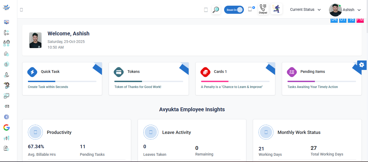Open the Pending Items tile
This screenshot has width=368, height=162.
tap(321, 79)
